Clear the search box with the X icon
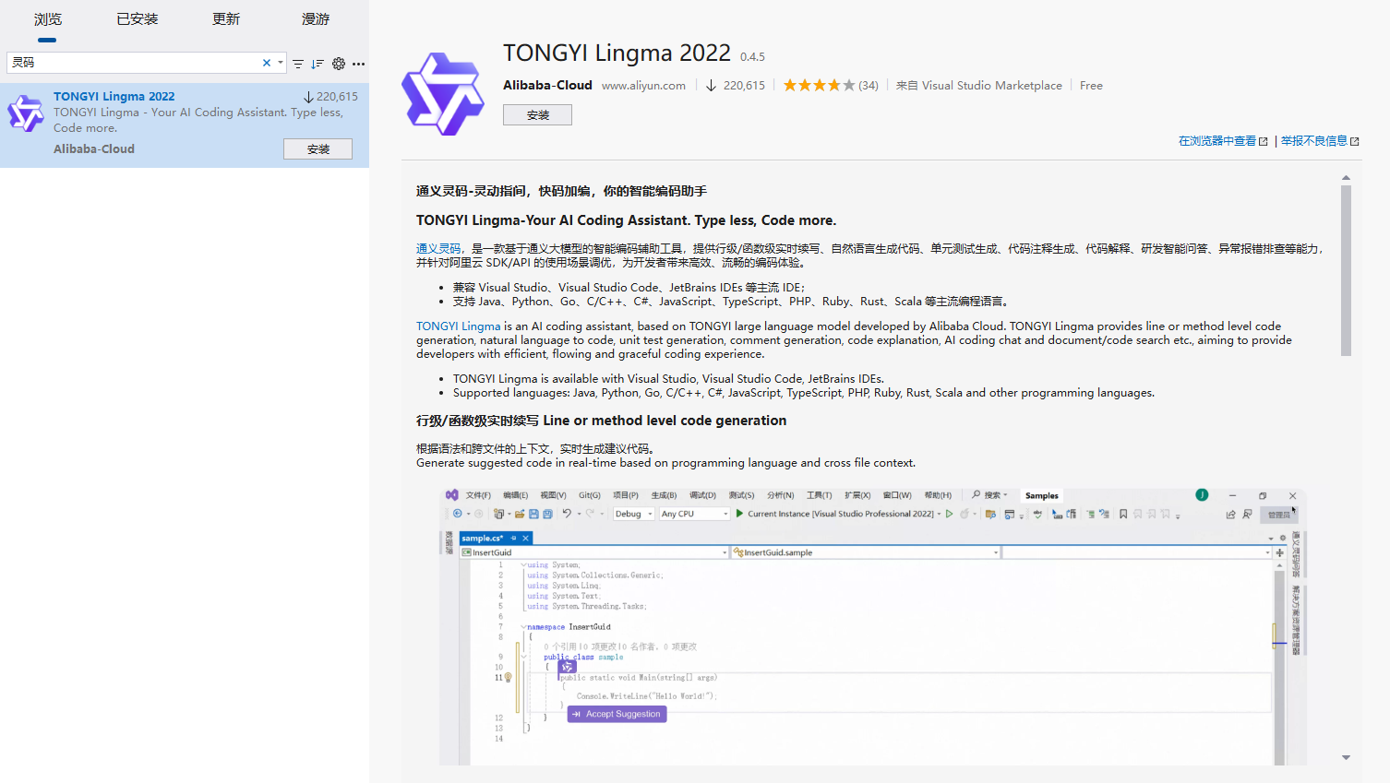This screenshot has width=1390, height=783. coord(267,63)
